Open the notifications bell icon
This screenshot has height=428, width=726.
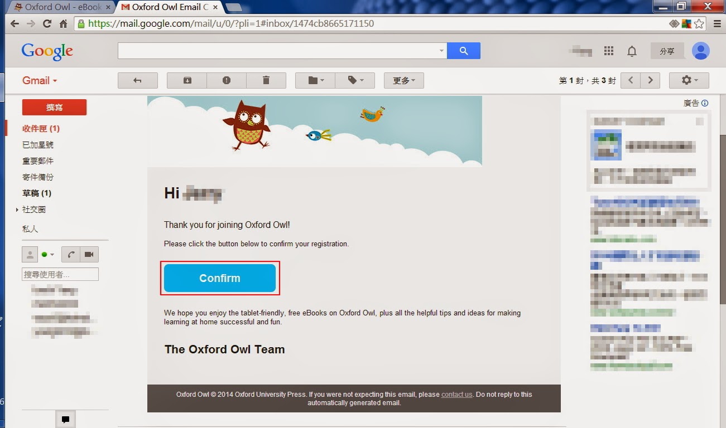[x=632, y=51]
